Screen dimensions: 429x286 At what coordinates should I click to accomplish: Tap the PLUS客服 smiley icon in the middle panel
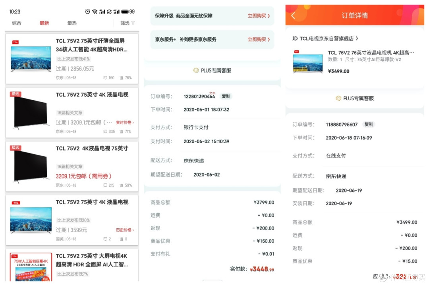(196, 70)
